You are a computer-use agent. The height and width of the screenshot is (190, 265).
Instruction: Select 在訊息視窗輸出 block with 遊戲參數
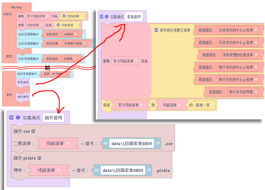tap(28, 44)
